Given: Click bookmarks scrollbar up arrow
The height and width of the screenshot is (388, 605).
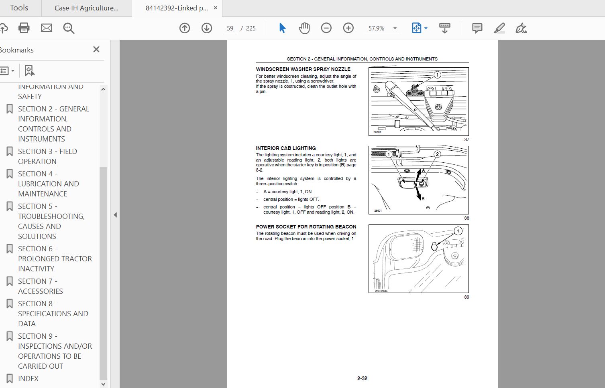Looking at the screenshot, I should (103, 89).
